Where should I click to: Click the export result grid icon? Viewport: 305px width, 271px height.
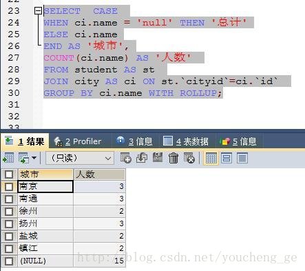(x=8, y=158)
